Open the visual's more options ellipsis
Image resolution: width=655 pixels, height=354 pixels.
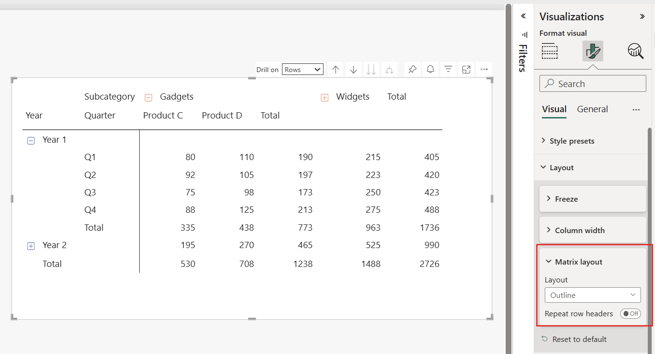pyautogui.click(x=484, y=70)
